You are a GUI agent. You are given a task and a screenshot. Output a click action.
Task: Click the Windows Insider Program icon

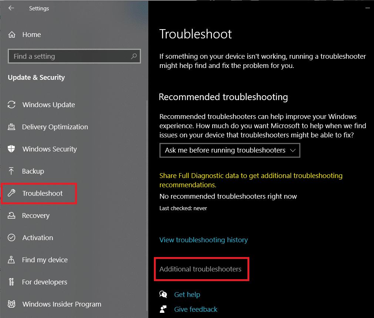click(x=11, y=304)
